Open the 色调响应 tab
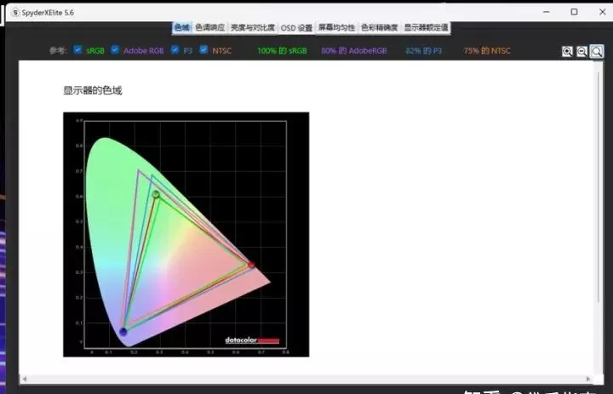The height and width of the screenshot is (394, 613). pos(209,28)
